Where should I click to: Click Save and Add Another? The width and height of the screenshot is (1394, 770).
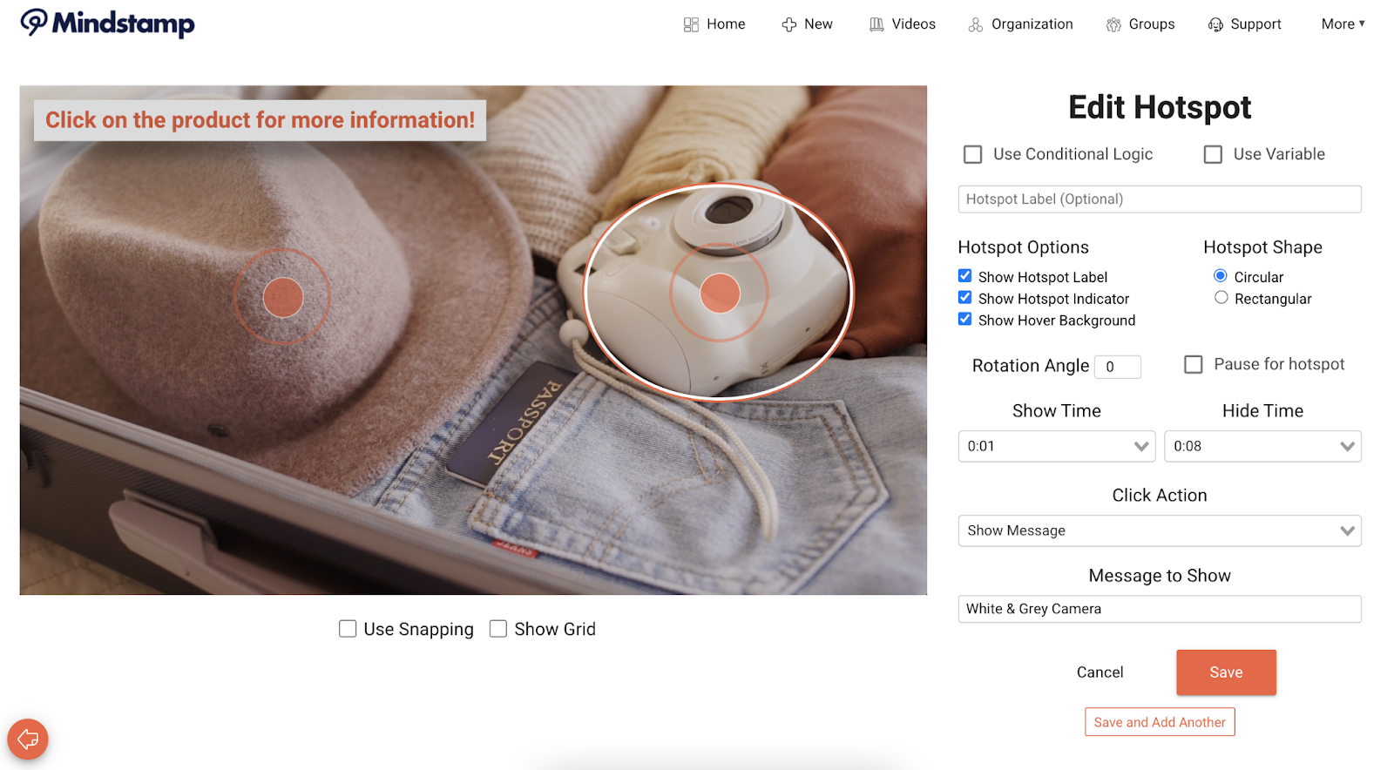pyautogui.click(x=1159, y=722)
